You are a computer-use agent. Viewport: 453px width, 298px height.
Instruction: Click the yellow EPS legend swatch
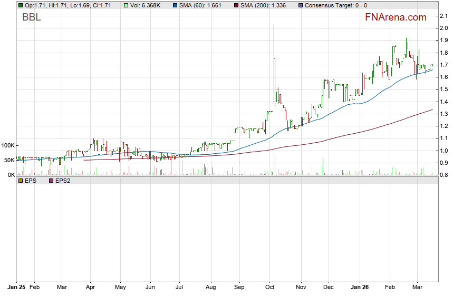20,181
